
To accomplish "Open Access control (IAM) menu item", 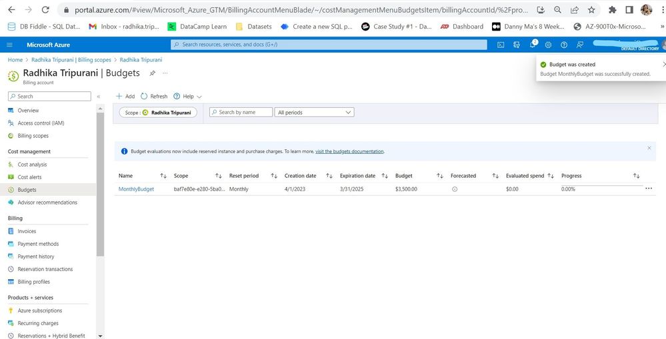I will tap(41, 123).
